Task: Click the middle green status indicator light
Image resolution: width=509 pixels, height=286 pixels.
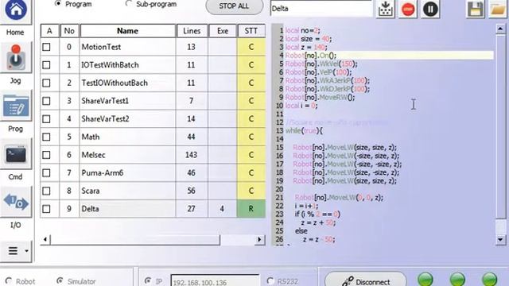Action: (457, 280)
